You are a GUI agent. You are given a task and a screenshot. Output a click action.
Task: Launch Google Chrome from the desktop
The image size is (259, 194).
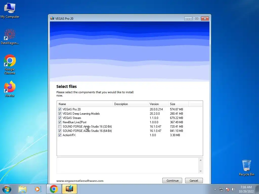pos(10,64)
